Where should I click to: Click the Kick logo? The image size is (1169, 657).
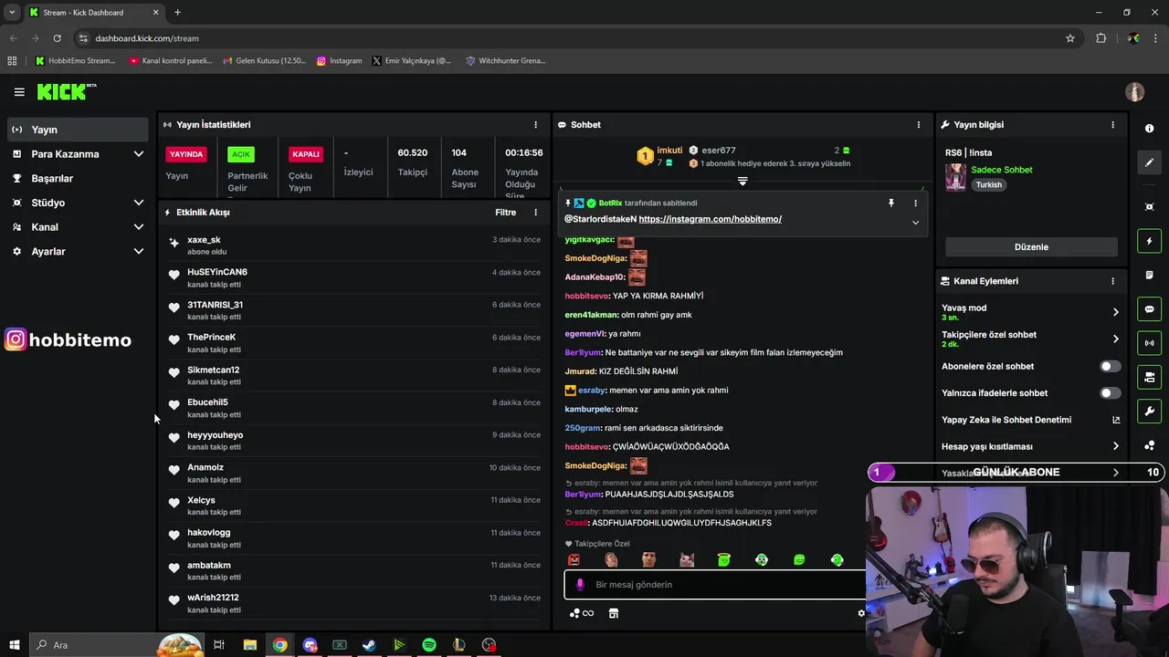[x=66, y=91]
